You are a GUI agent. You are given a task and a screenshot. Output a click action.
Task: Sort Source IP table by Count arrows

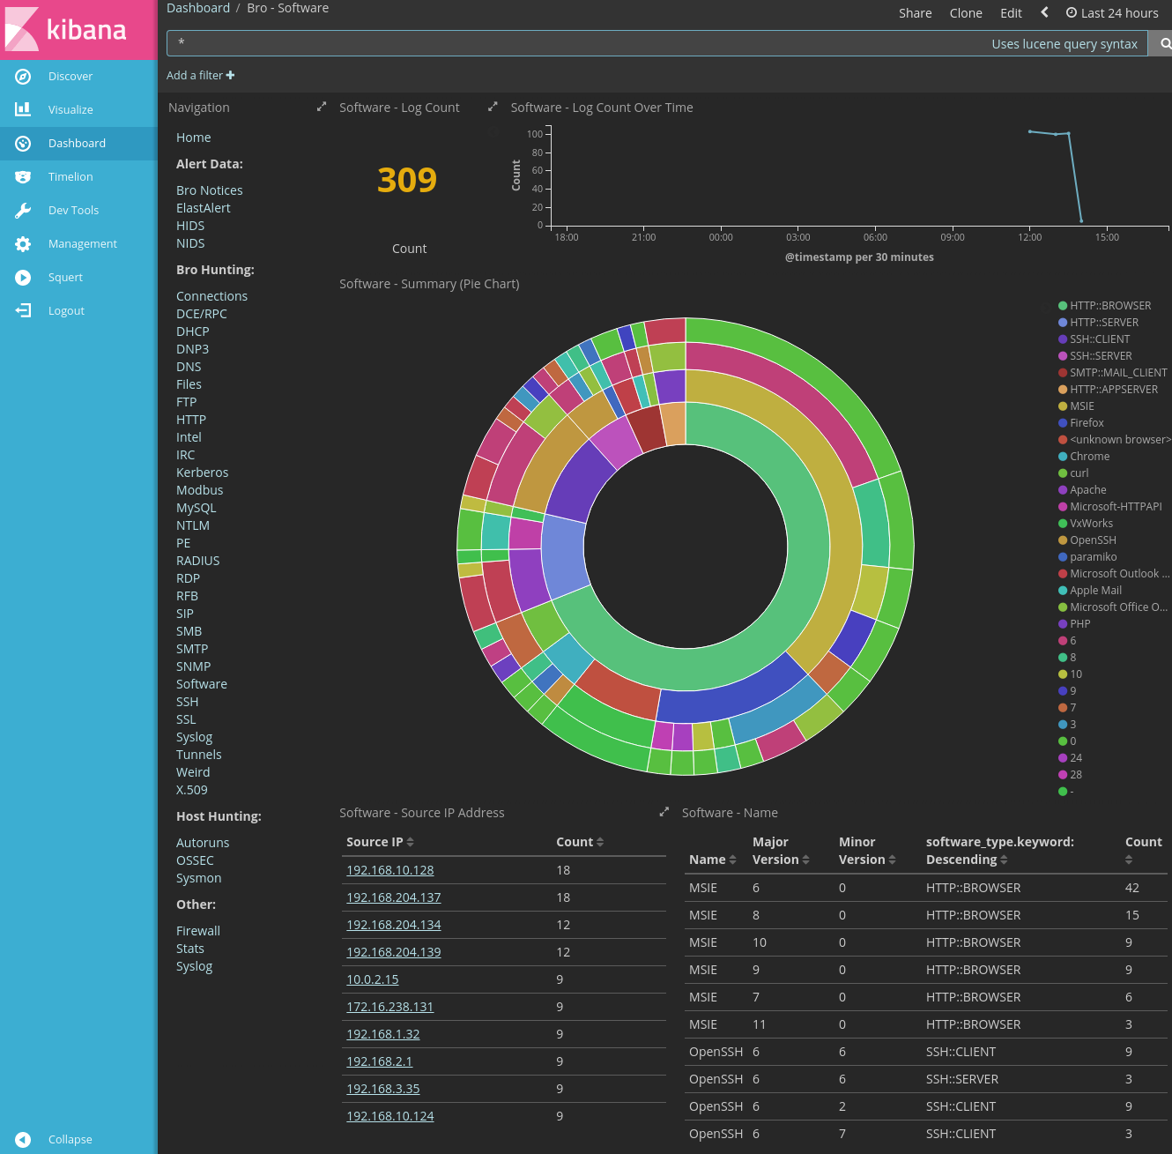[x=600, y=842]
